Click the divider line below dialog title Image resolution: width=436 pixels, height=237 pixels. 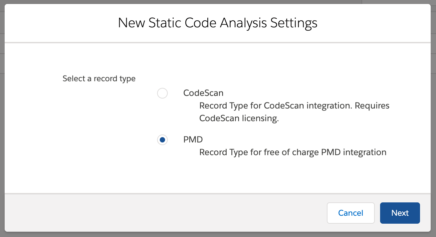[218, 43]
